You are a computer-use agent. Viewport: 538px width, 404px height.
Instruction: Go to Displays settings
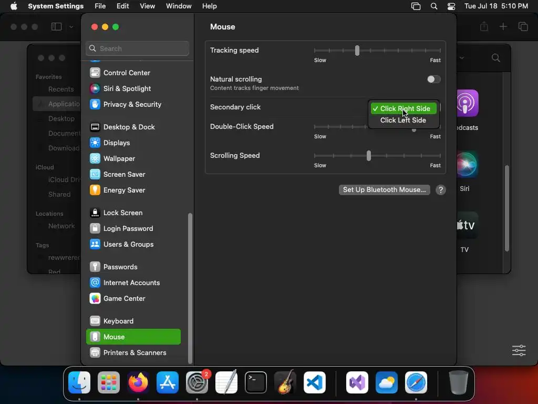click(x=133, y=143)
